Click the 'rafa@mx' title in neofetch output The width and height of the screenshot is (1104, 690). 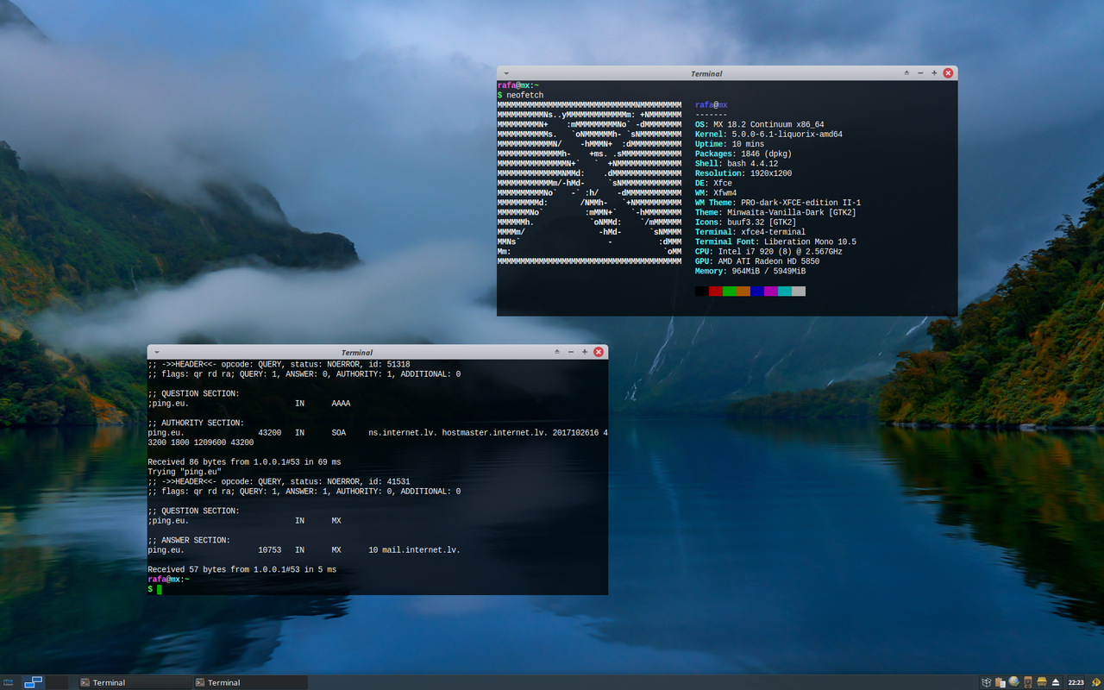pyautogui.click(x=712, y=105)
